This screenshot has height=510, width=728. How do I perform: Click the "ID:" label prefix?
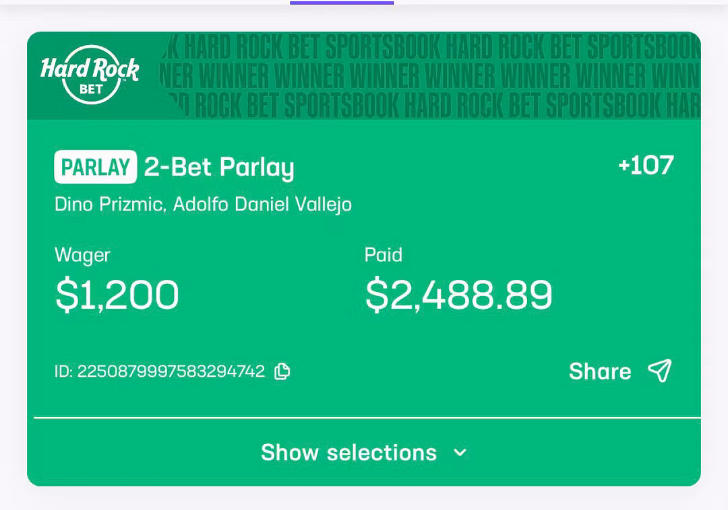[63, 371]
